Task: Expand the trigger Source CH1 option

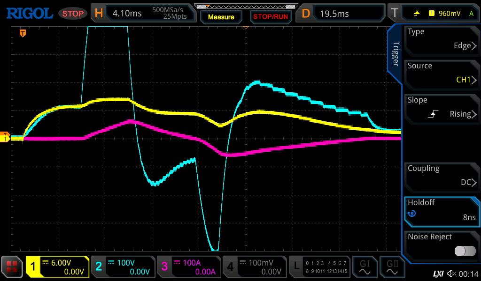Action: (x=442, y=73)
